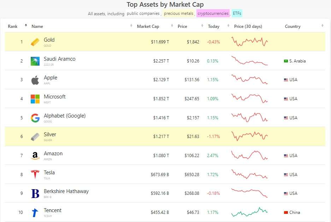
Task: Open the ETFs category
Action: tap(237, 14)
